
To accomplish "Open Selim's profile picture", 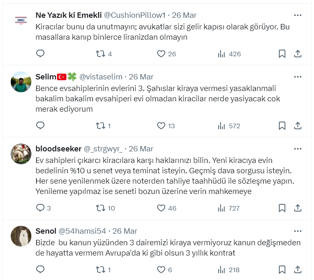I will click(21, 82).
